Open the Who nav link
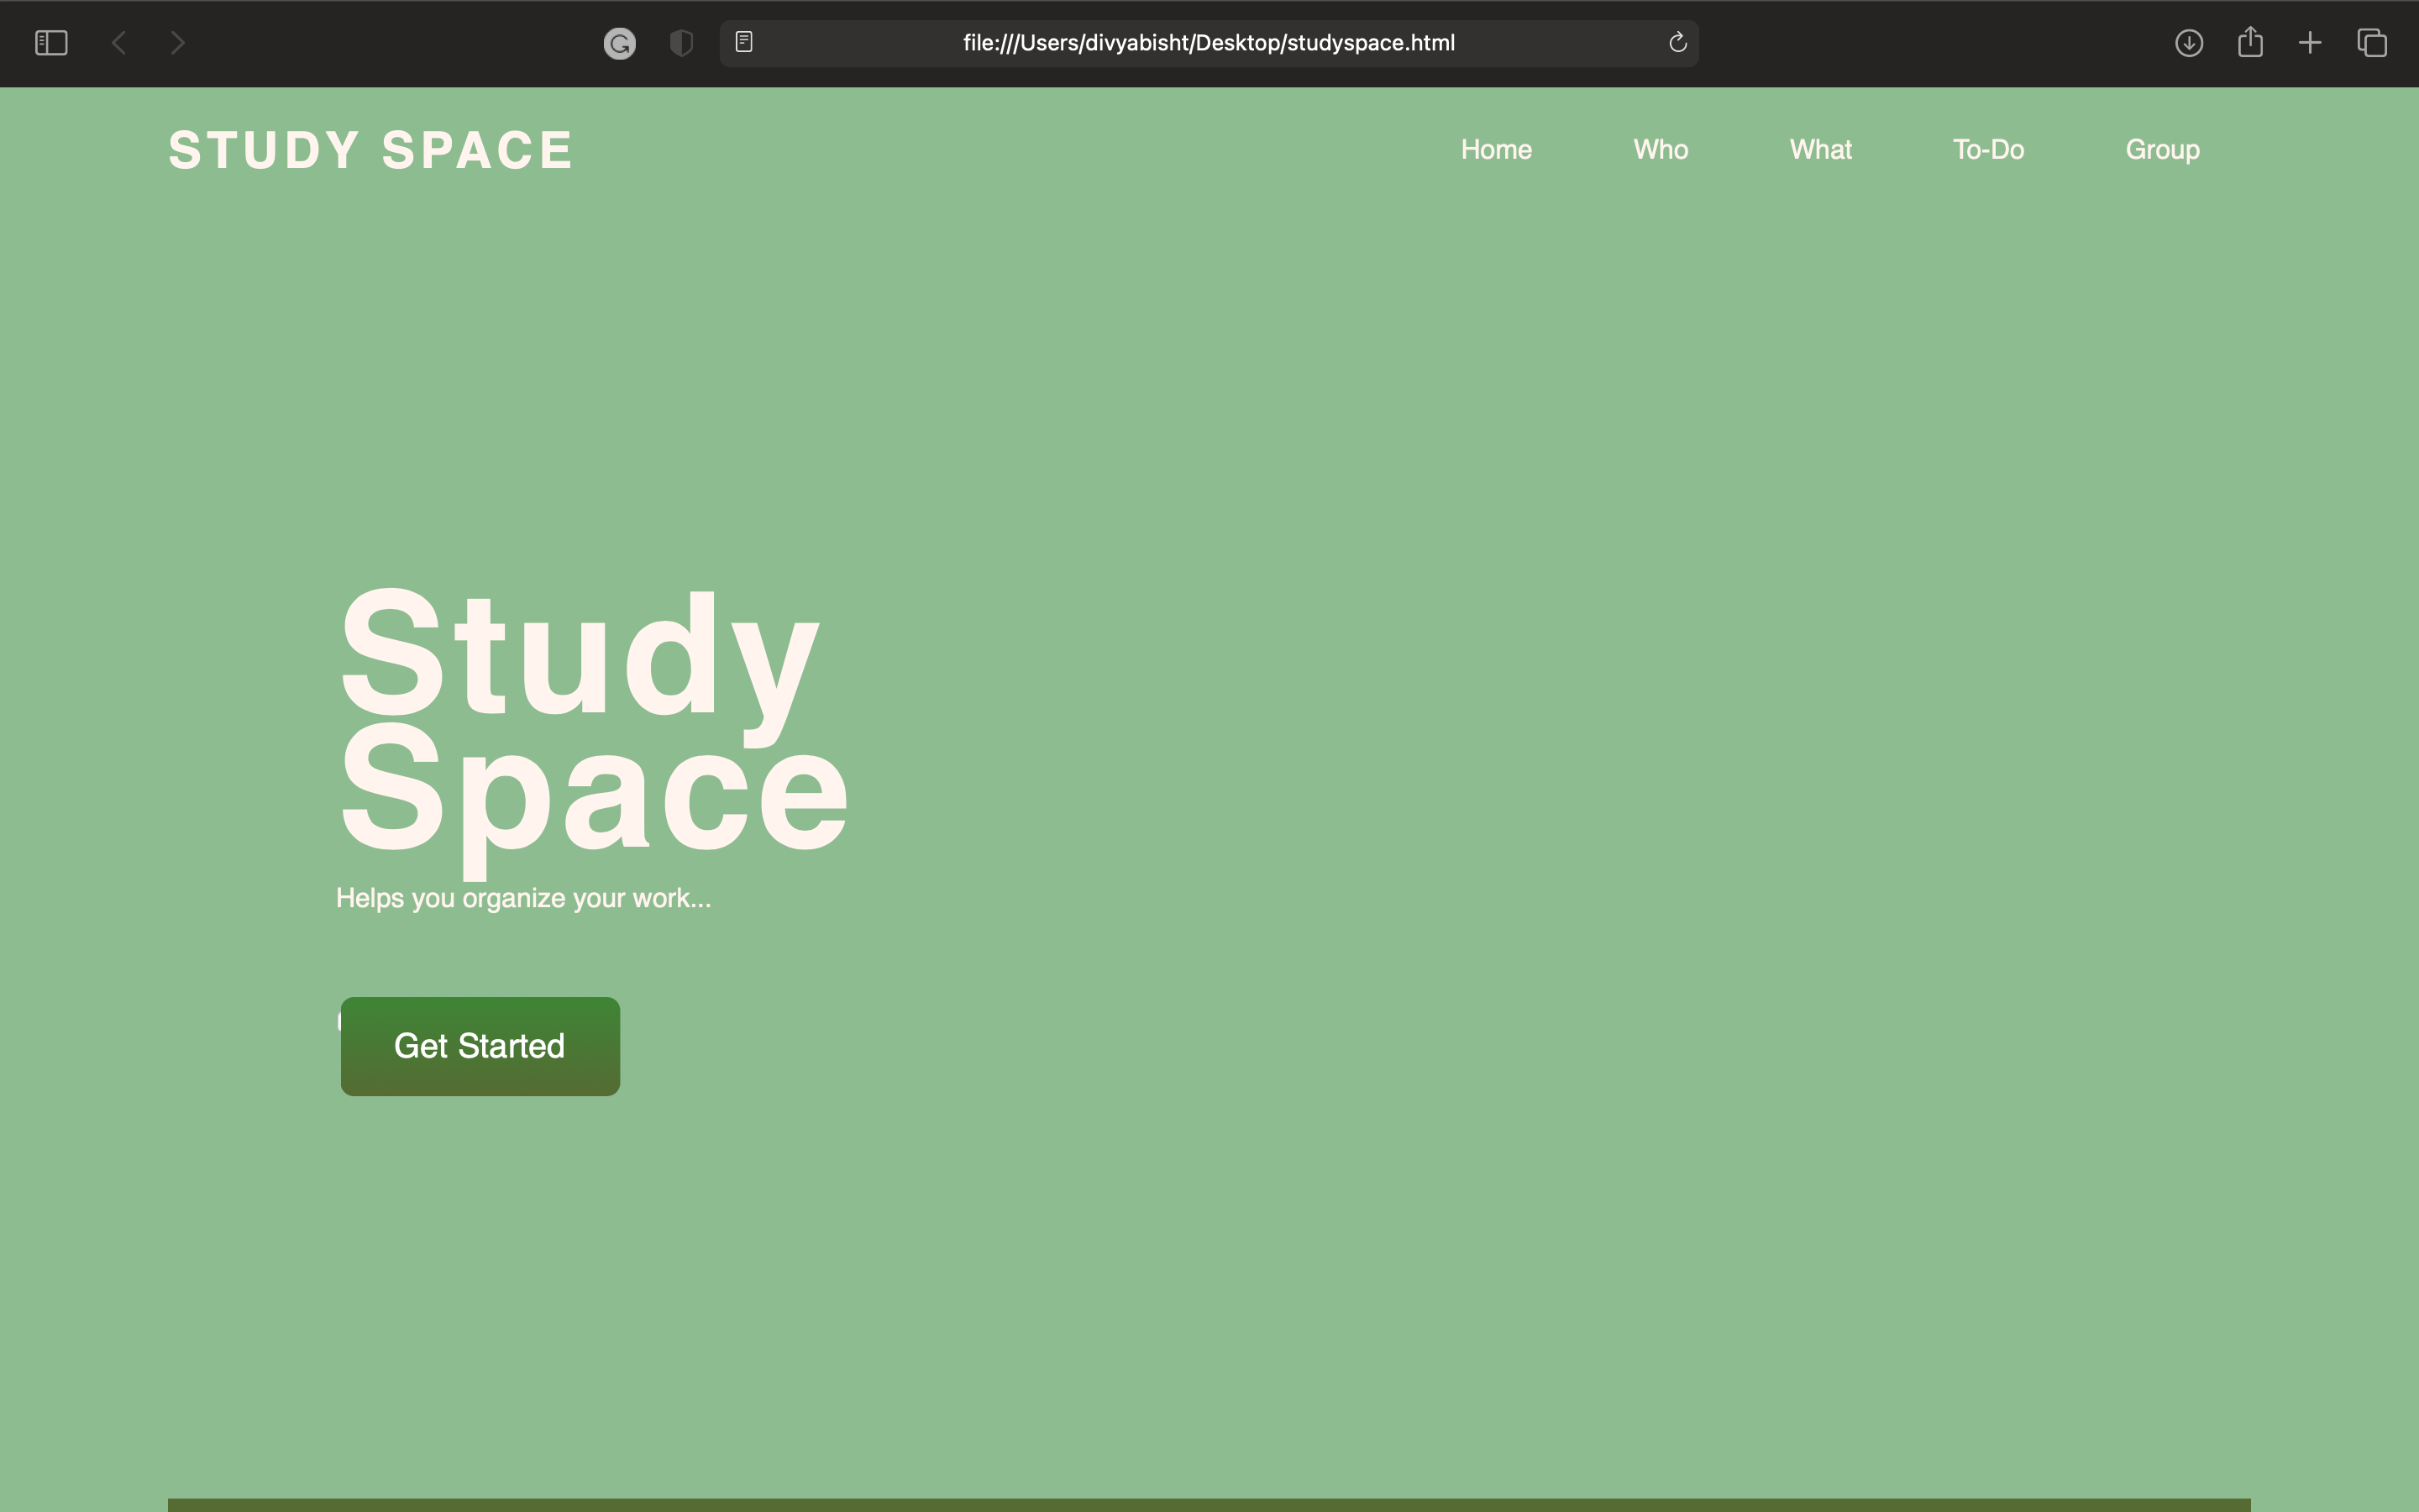Screen dimensions: 2419x1512 point(1661,150)
